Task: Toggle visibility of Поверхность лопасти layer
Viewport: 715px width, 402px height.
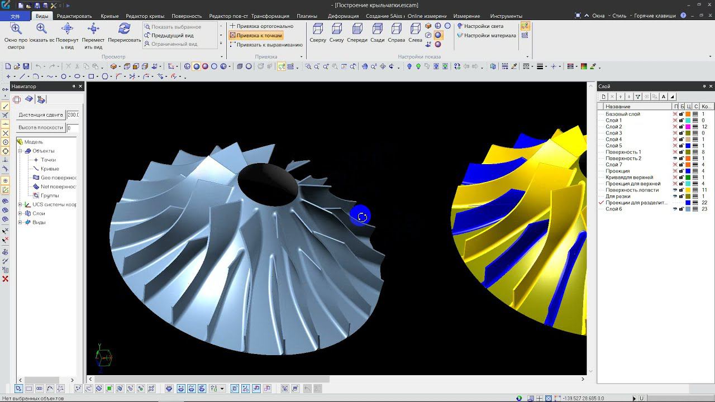Action: (675, 190)
